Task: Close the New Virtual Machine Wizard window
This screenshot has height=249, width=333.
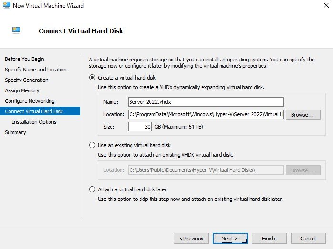Action: (x=326, y=5)
